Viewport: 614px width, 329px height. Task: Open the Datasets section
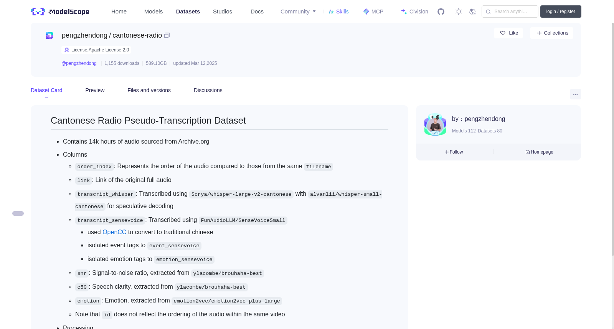(188, 12)
